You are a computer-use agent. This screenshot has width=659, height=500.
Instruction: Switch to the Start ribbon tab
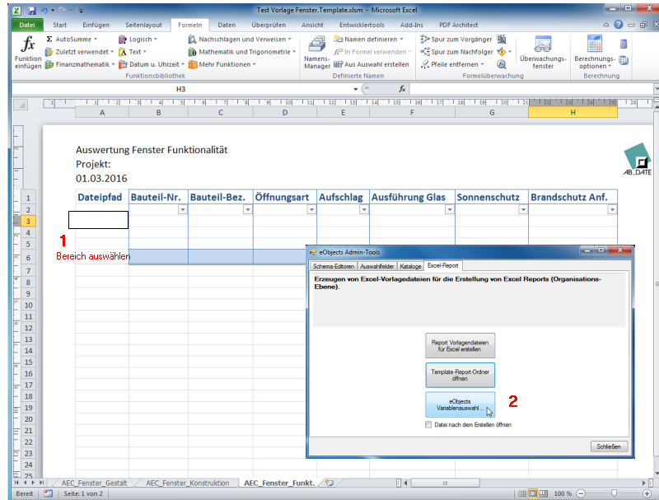point(59,25)
